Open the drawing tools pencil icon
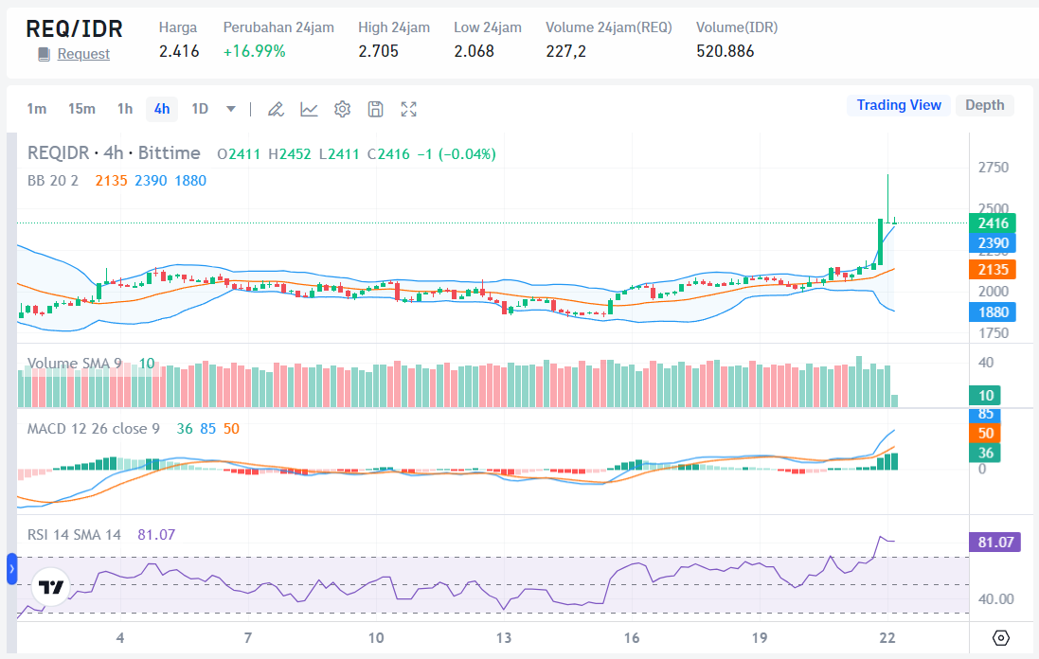 [276, 109]
